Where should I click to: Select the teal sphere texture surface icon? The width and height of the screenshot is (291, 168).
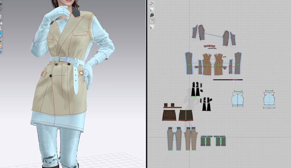coord(152,15)
